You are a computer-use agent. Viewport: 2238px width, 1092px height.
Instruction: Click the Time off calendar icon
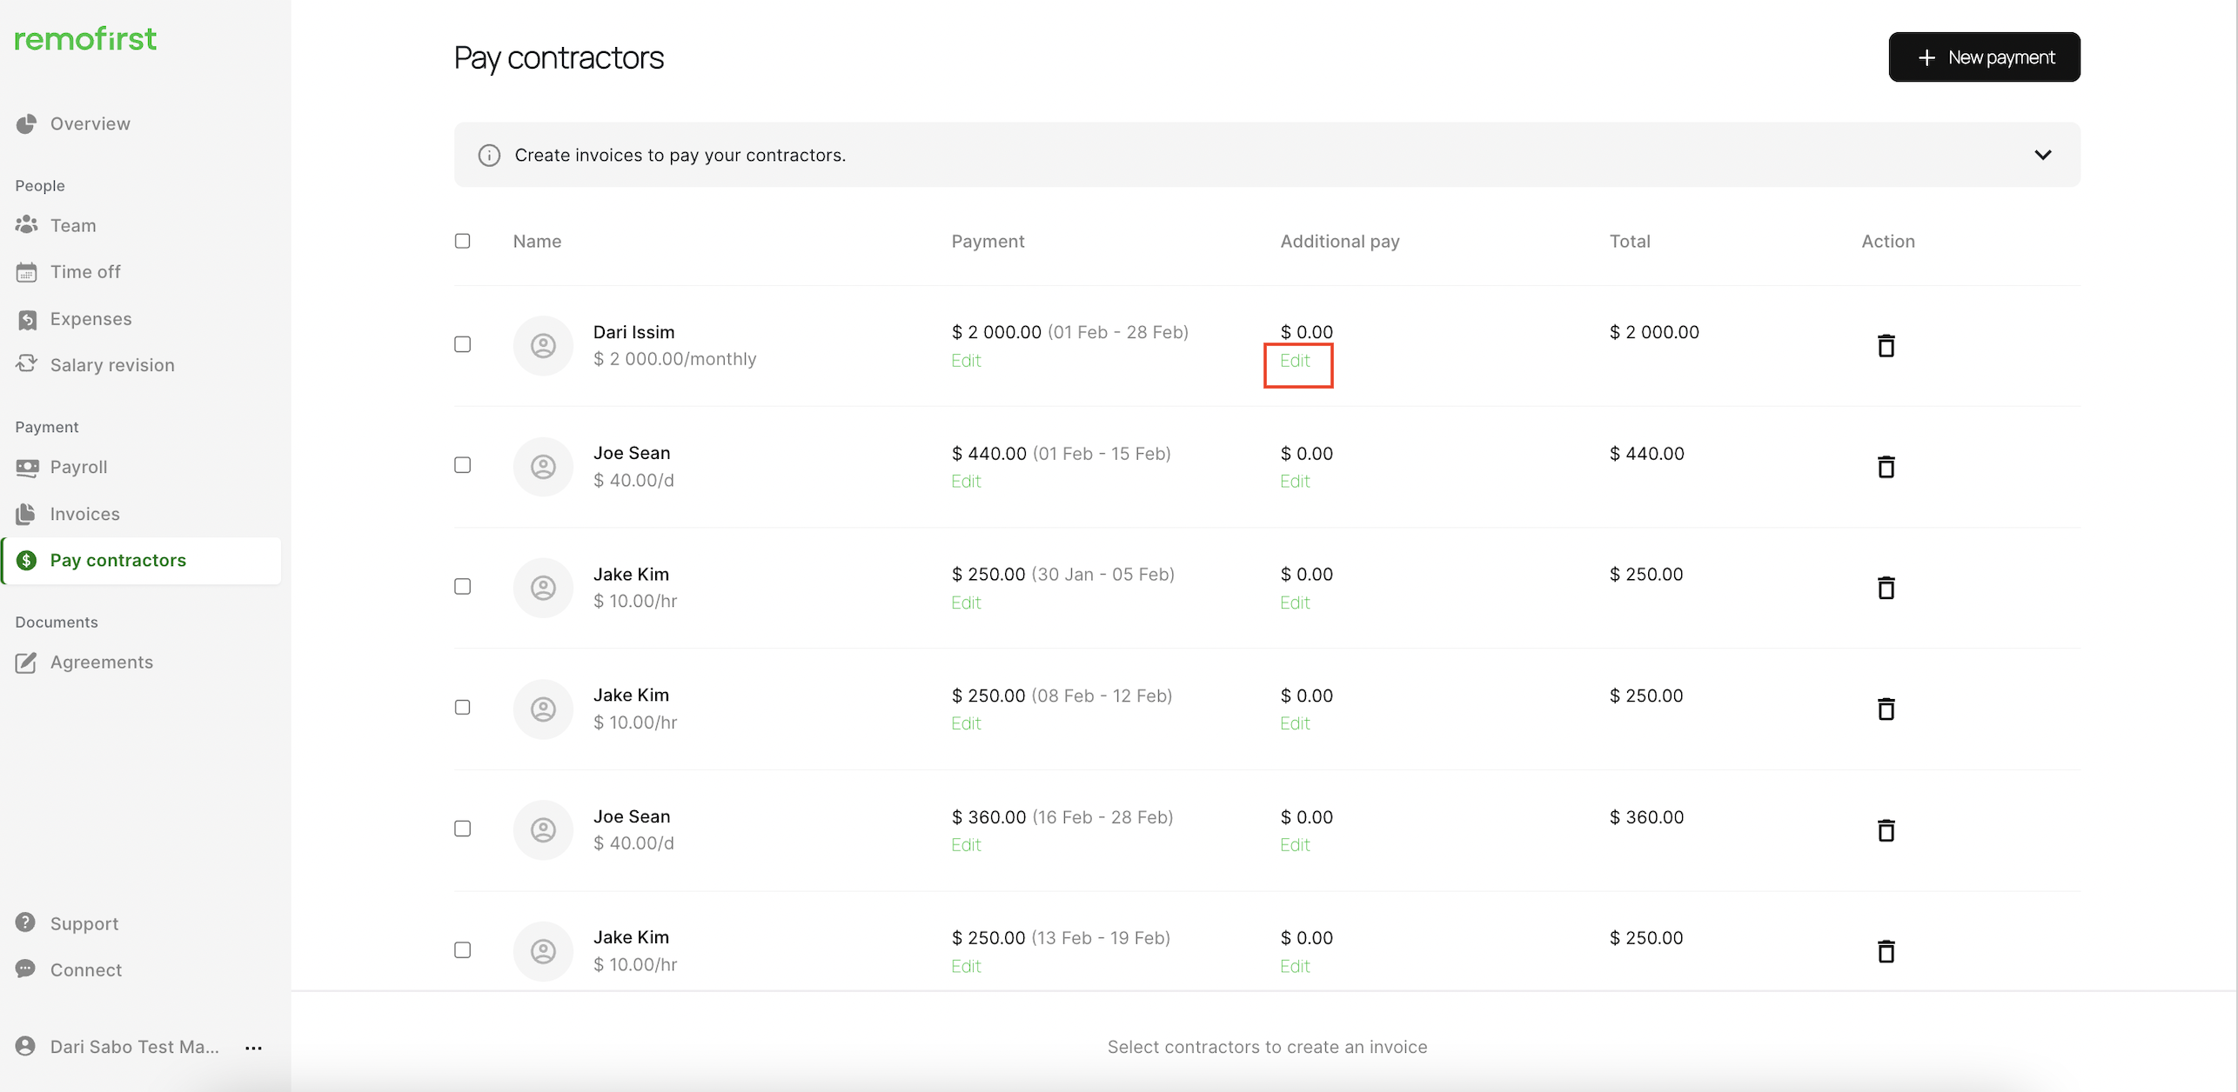(x=26, y=272)
